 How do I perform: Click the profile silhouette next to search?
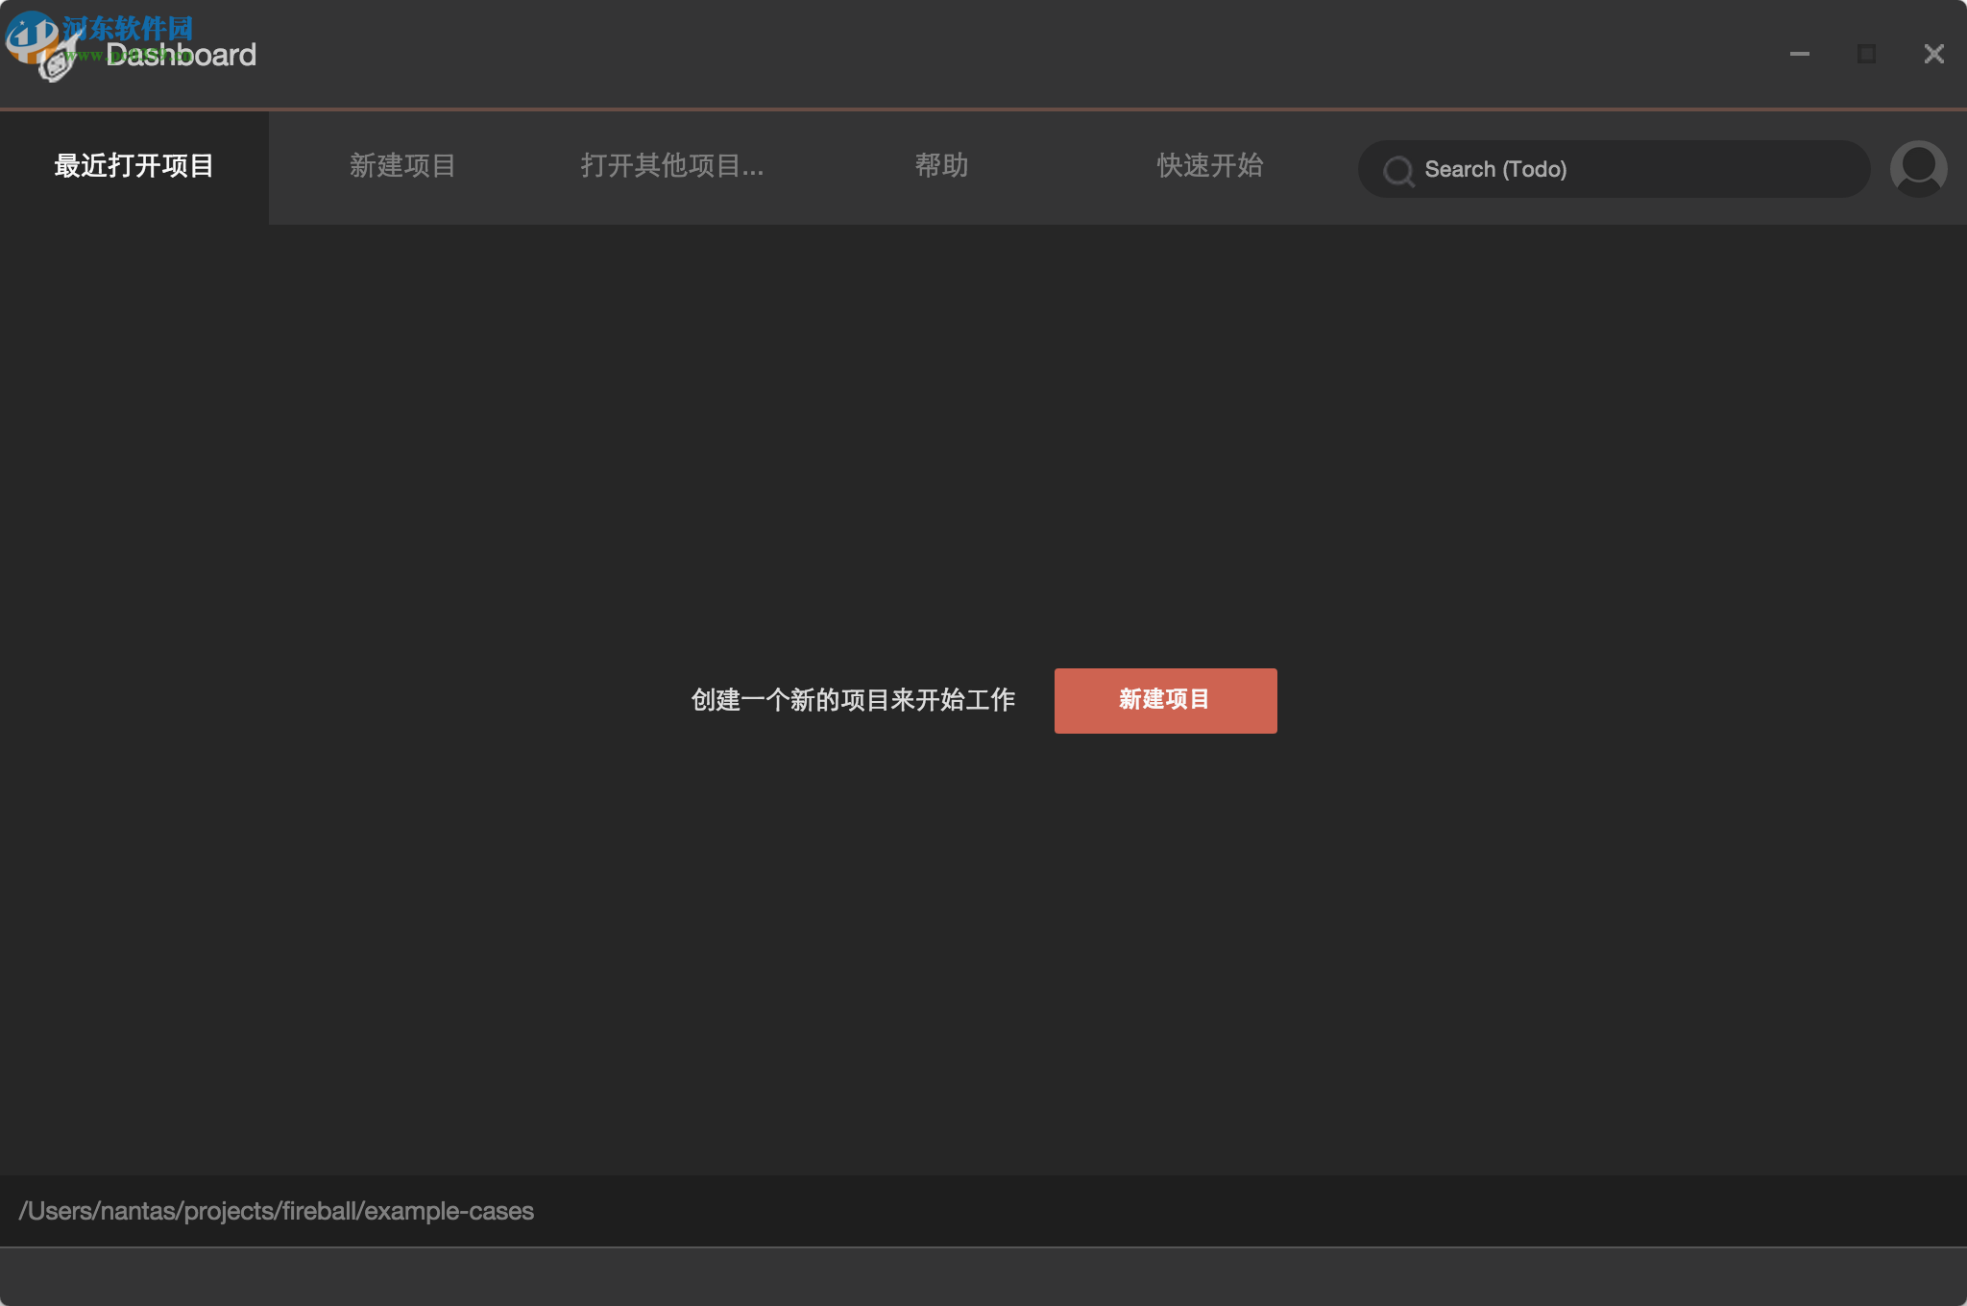point(1917,169)
